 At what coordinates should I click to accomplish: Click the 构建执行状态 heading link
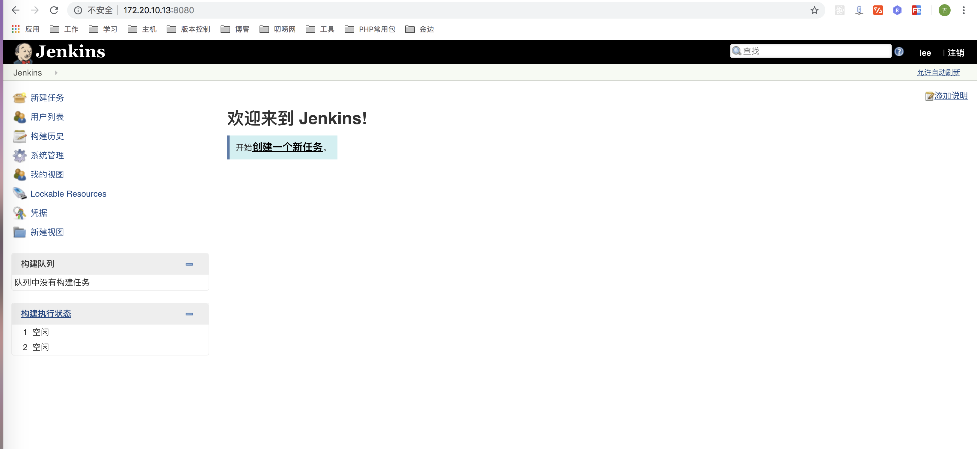46,314
